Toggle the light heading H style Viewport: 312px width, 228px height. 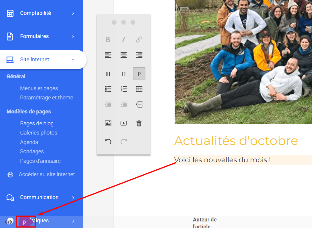[x=124, y=74]
